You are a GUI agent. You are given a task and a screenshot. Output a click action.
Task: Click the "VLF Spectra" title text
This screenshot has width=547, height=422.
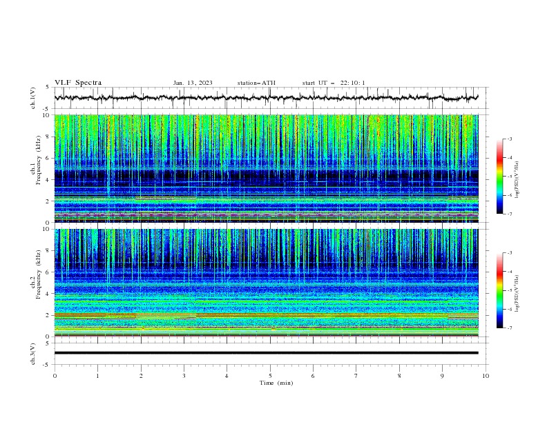[78, 83]
